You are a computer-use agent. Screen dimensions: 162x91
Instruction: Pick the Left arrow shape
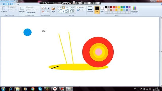[x=71, y=10]
